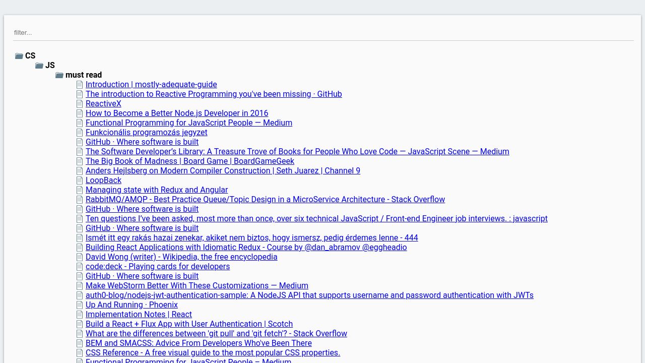This screenshot has height=363, width=645.
Task: Open BEM and SMACSS advice link
Action: 199,343
